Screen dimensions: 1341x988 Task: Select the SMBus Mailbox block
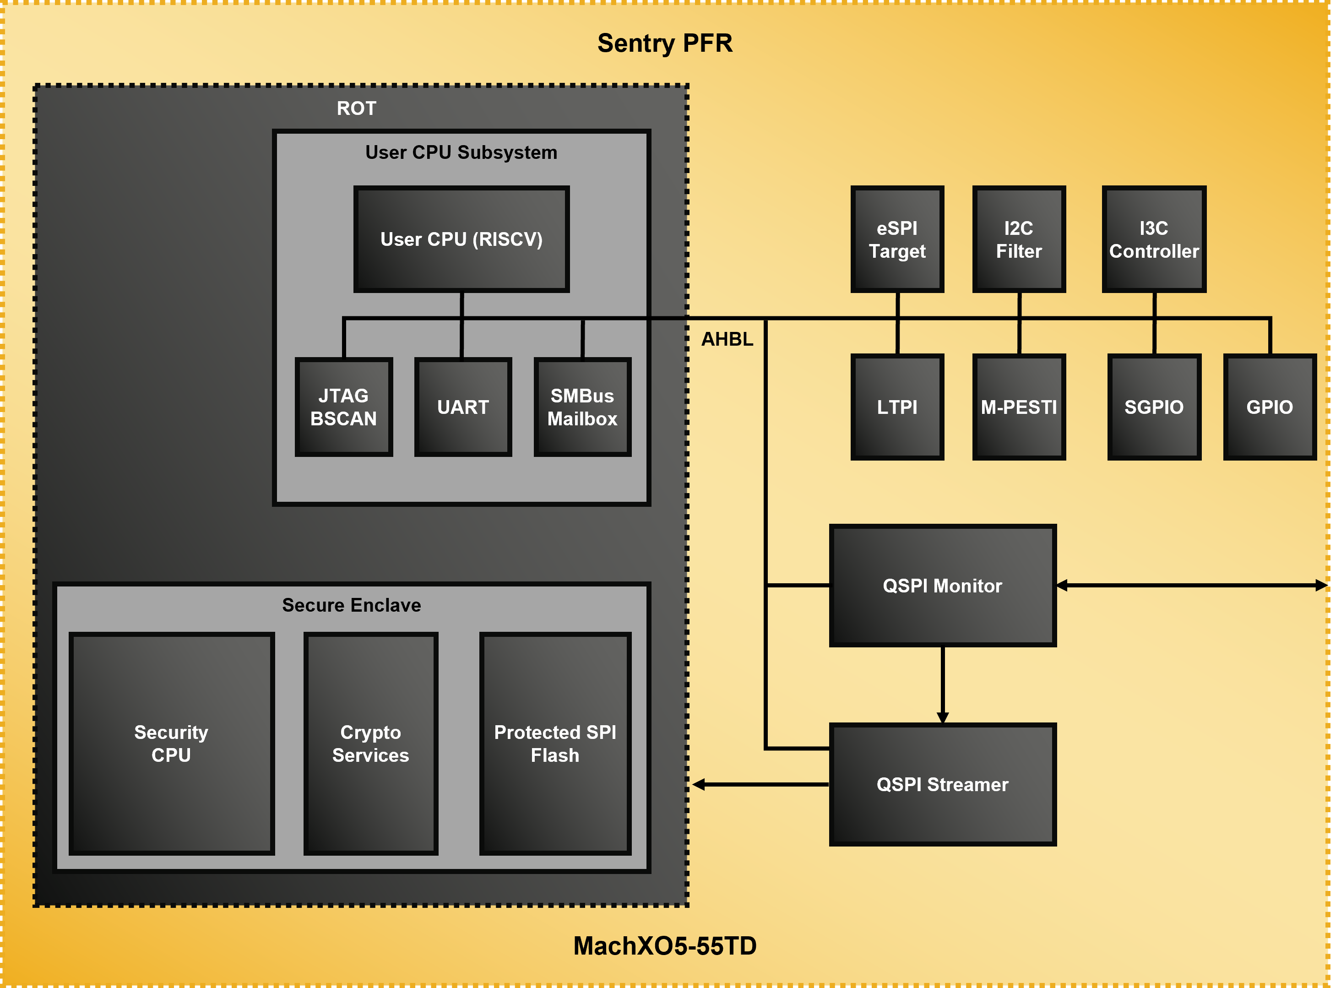click(x=582, y=407)
